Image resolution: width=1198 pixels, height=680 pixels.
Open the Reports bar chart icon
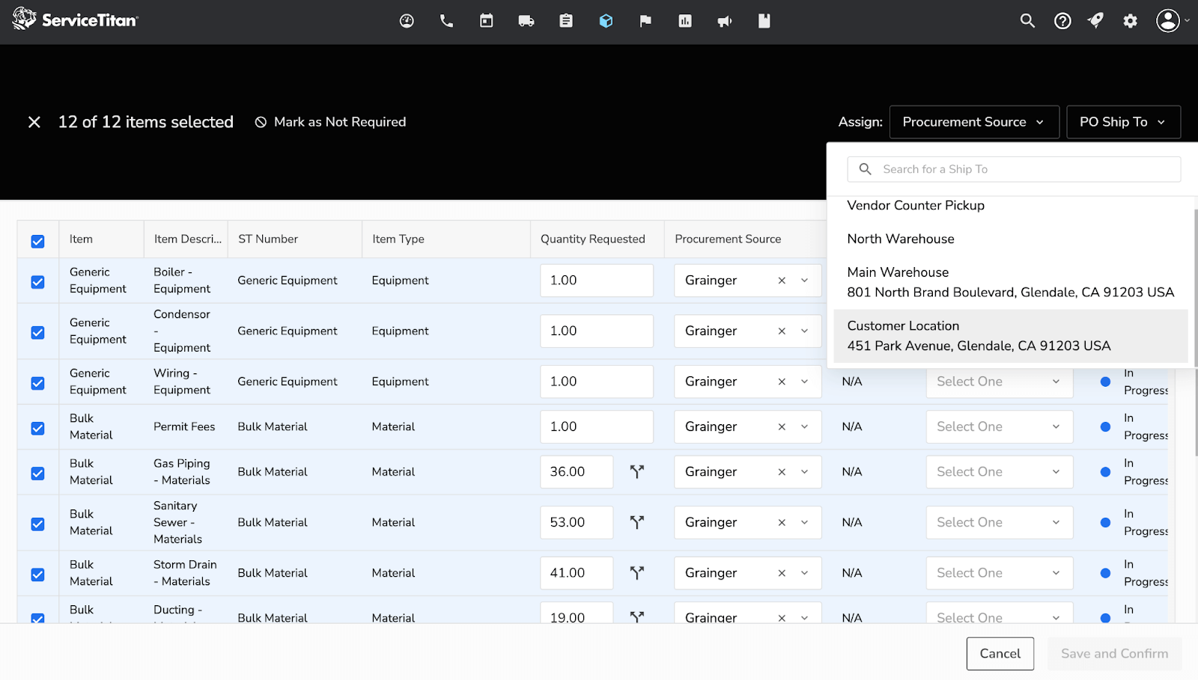pyautogui.click(x=684, y=21)
